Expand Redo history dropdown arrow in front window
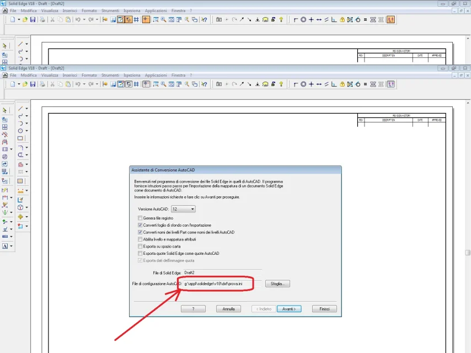Screen dimensions: 471x353 point(97,84)
